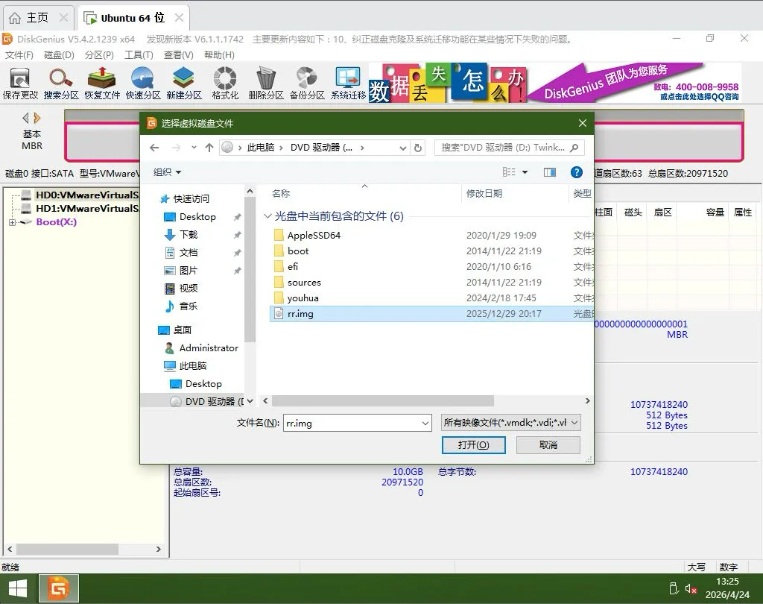
Task: Open the Tools (工具) menu
Action: [139, 55]
